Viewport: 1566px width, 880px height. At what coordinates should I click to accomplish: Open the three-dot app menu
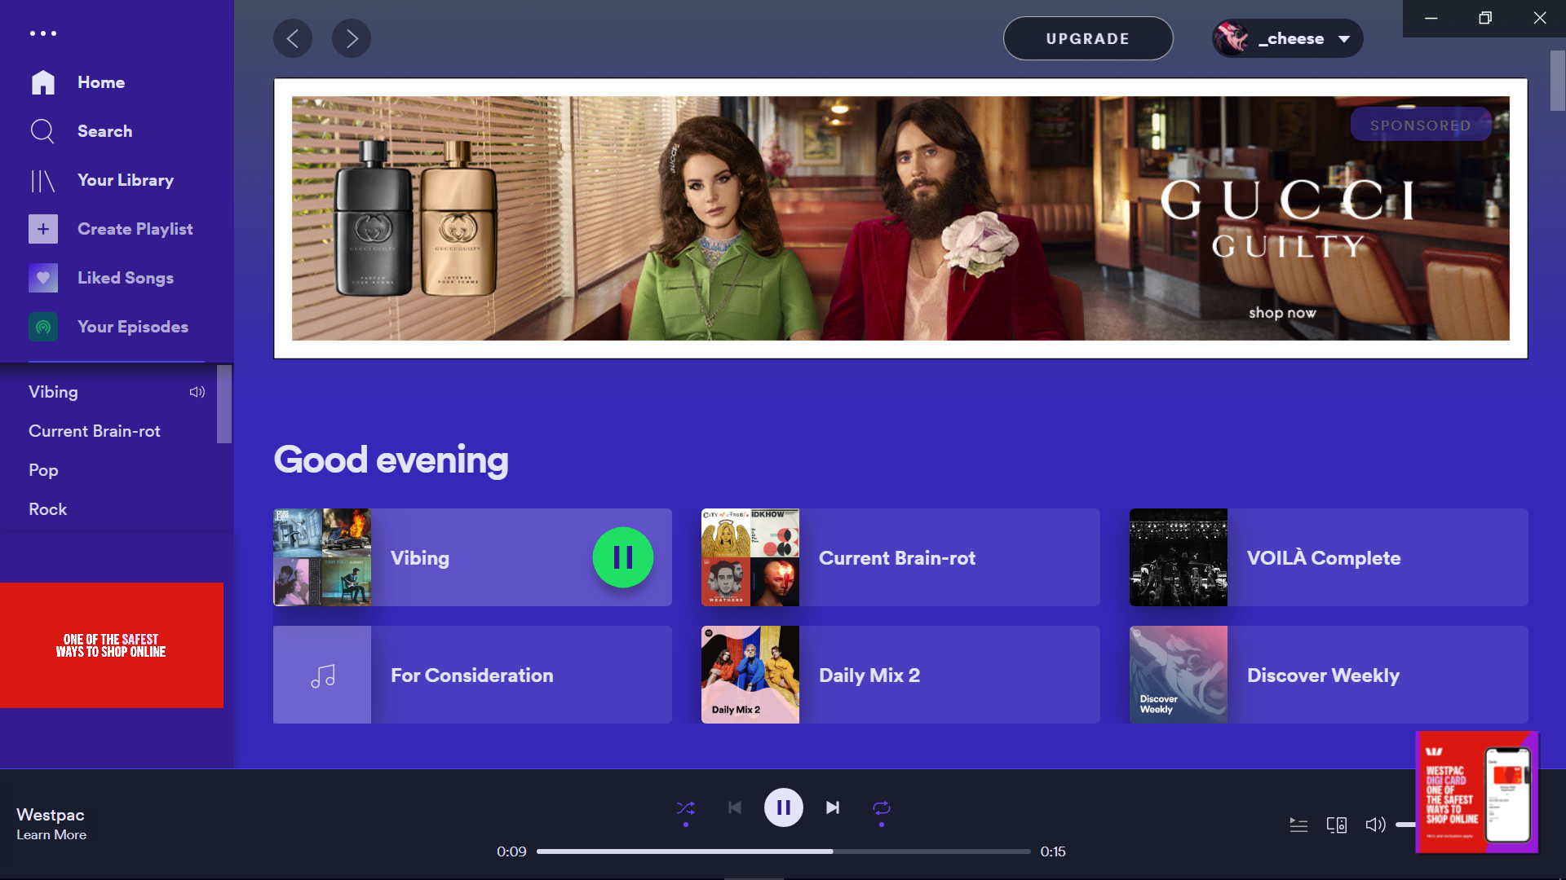point(43,33)
